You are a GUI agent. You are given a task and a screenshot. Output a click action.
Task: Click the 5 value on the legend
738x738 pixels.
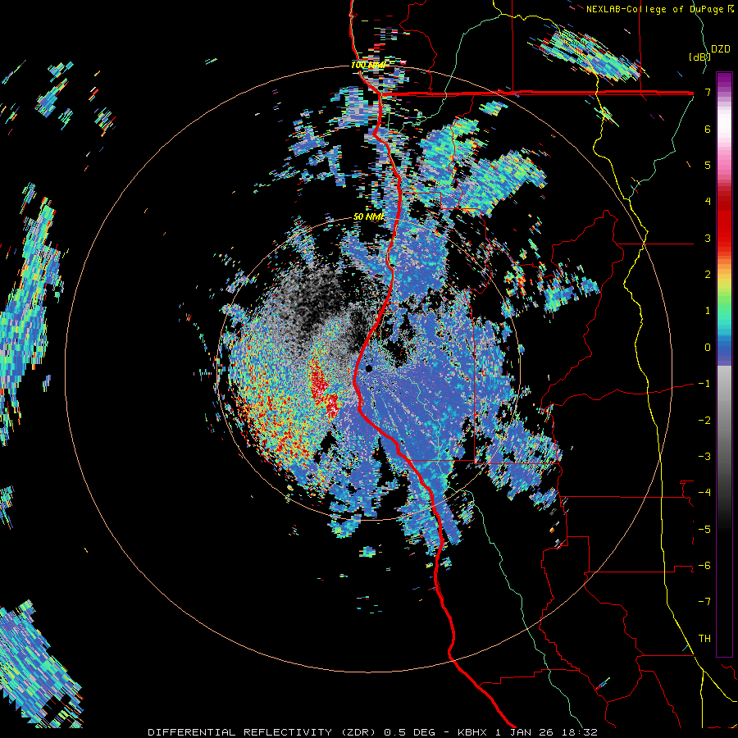708,165
